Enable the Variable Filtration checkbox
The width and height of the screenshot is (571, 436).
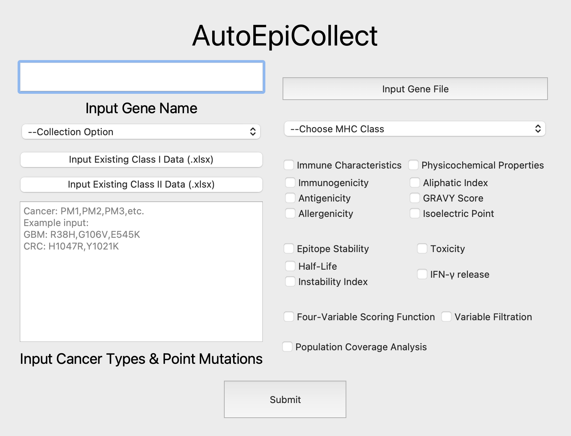click(x=446, y=317)
